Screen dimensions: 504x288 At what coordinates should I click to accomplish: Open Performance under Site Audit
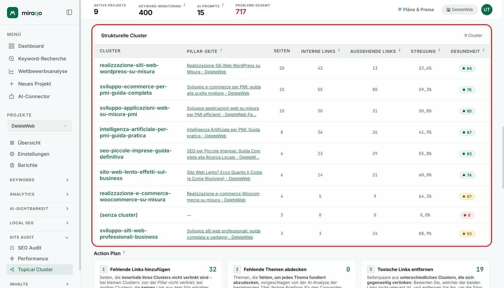click(x=40, y=259)
